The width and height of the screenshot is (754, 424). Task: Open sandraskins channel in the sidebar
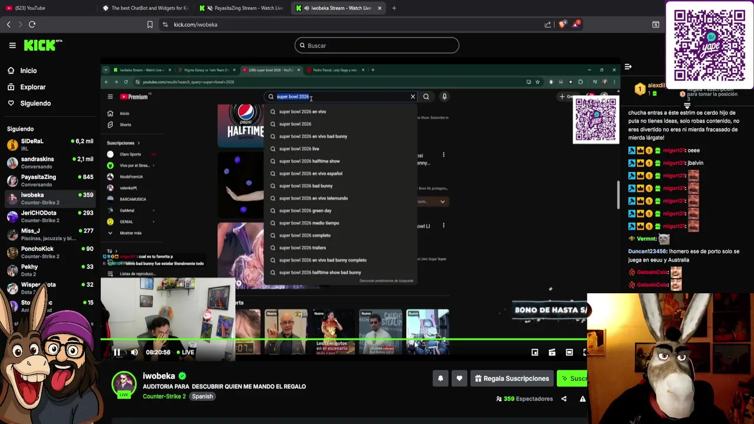tap(49, 163)
